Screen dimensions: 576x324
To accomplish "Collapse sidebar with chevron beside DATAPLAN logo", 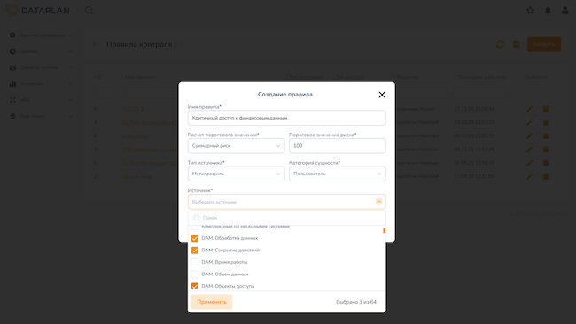I will (77, 11).
